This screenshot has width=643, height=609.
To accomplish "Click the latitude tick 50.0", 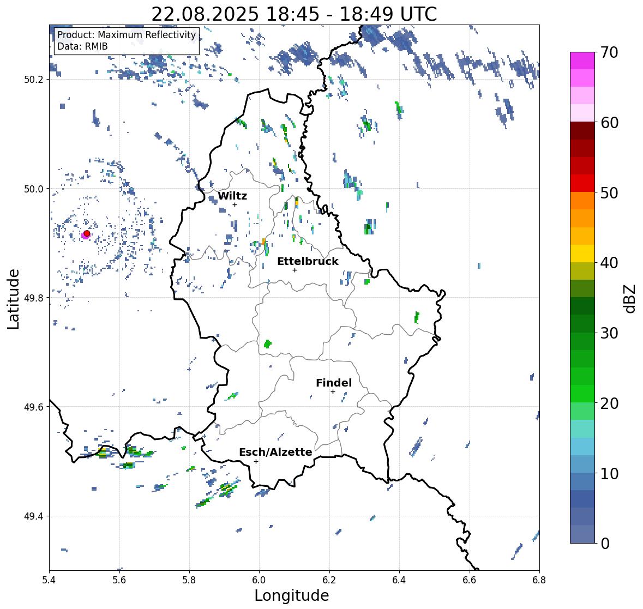I will [x=34, y=189].
